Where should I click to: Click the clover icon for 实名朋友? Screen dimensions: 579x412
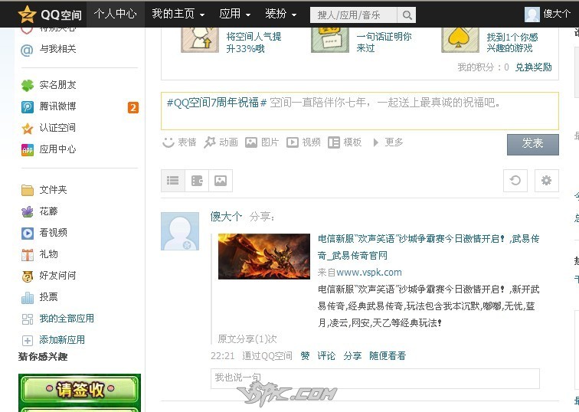coord(28,86)
